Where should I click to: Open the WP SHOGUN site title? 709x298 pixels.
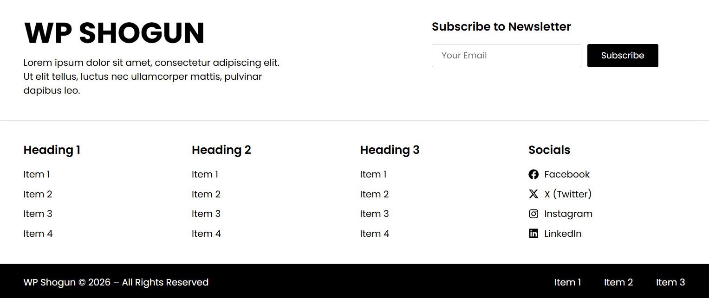pos(114,33)
